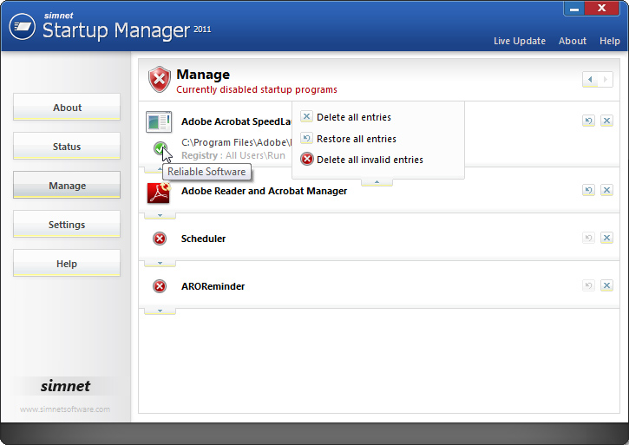Screen dimensions: 629x445
Task: Click the red invalid icon beside Scheduler
Action: tap(160, 239)
